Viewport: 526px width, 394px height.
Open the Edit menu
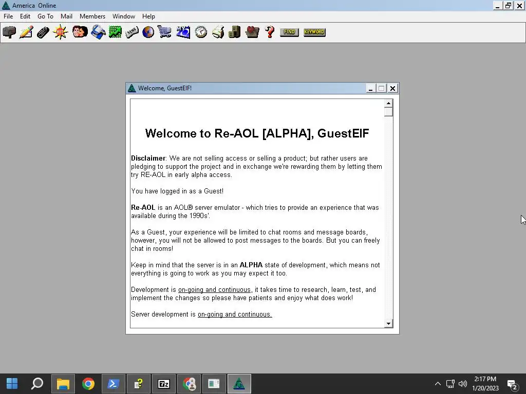click(25, 16)
